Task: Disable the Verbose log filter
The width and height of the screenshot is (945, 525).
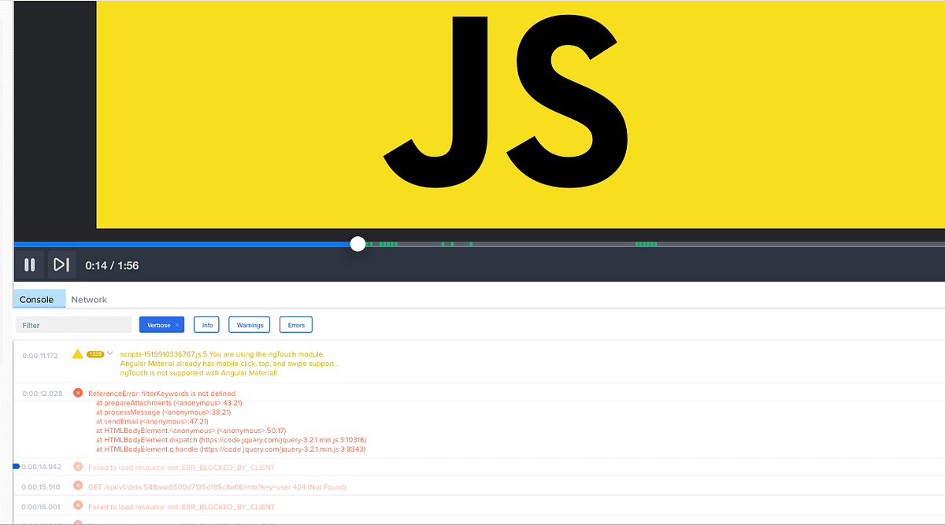Action: tap(158, 324)
